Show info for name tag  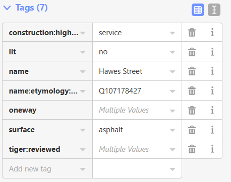point(212,71)
